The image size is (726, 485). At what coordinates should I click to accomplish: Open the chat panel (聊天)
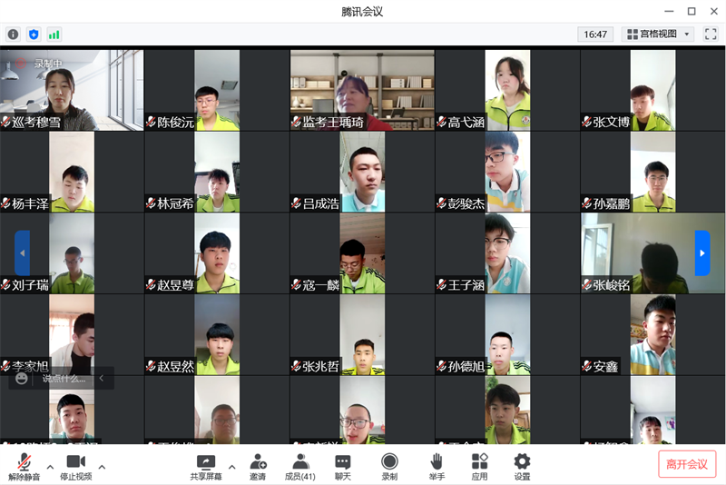click(343, 467)
